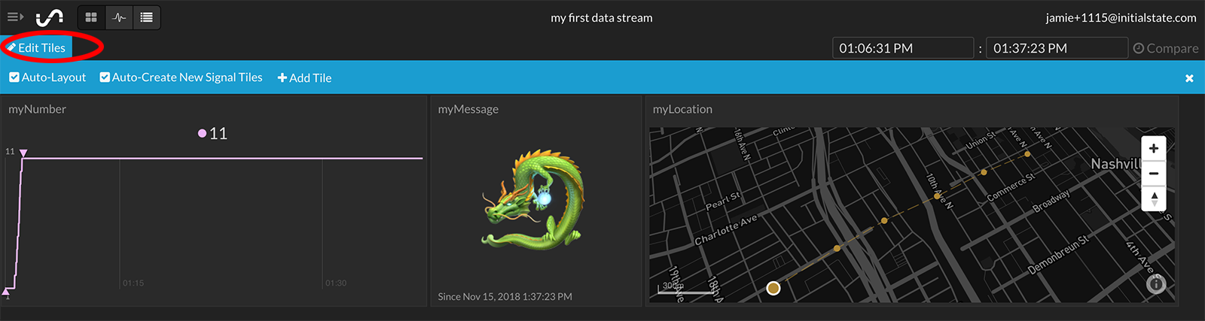Open the sidebar menu icon
The width and height of the screenshot is (1205, 321).
coord(15,17)
